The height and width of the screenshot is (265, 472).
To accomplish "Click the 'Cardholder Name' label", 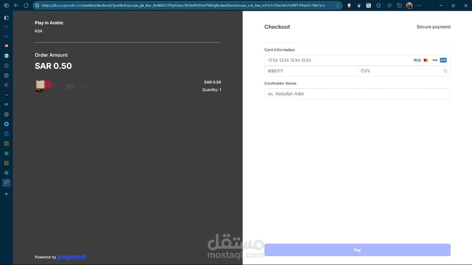I will coord(280,84).
